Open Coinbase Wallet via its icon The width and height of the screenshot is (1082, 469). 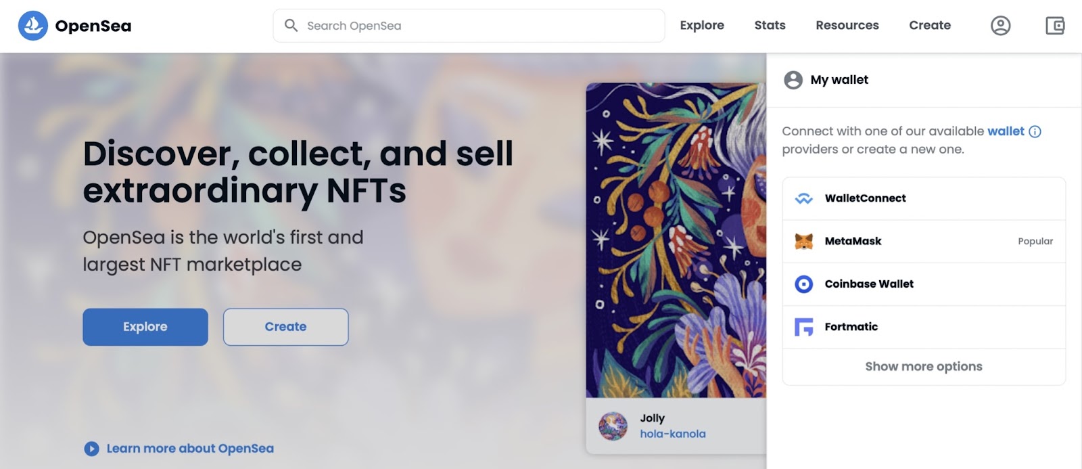pos(804,284)
